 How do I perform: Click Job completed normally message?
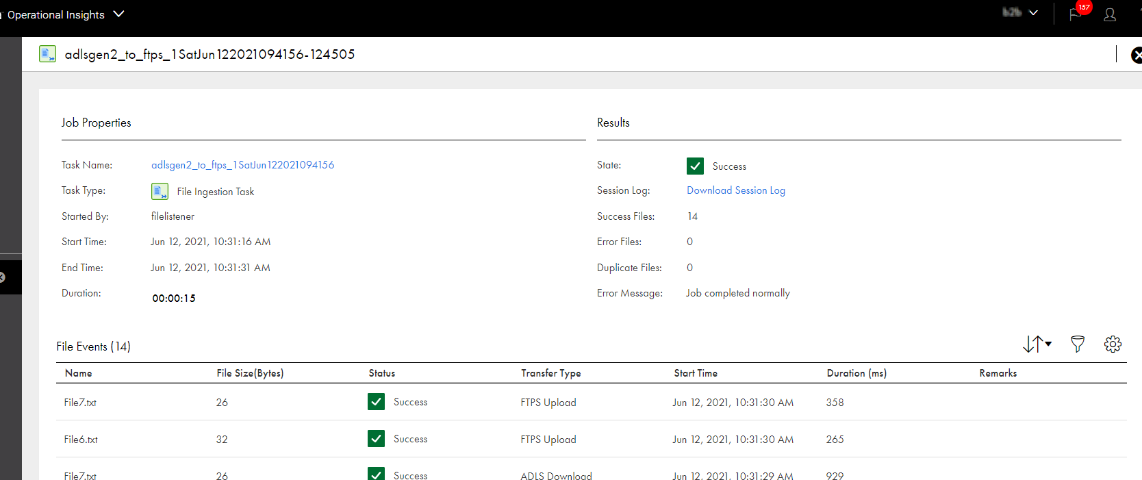tap(738, 293)
